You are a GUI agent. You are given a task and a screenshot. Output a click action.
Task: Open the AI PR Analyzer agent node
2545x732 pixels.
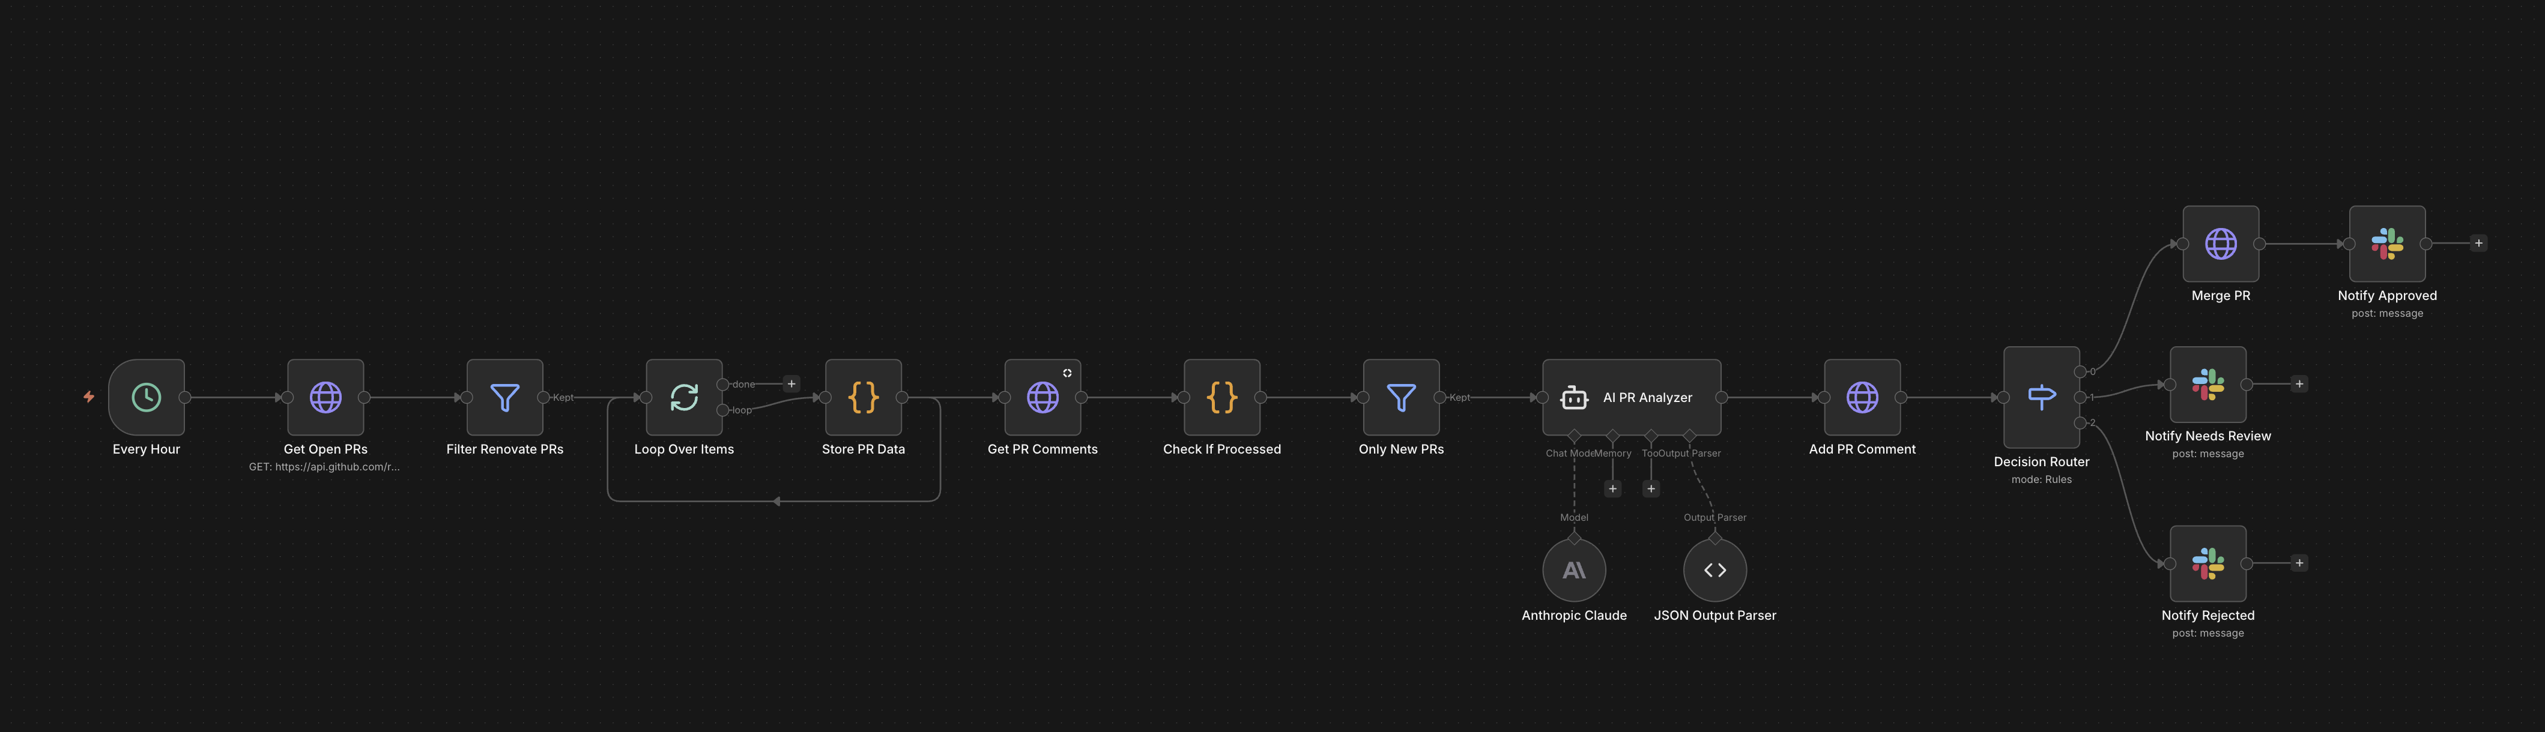(x=1631, y=397)
